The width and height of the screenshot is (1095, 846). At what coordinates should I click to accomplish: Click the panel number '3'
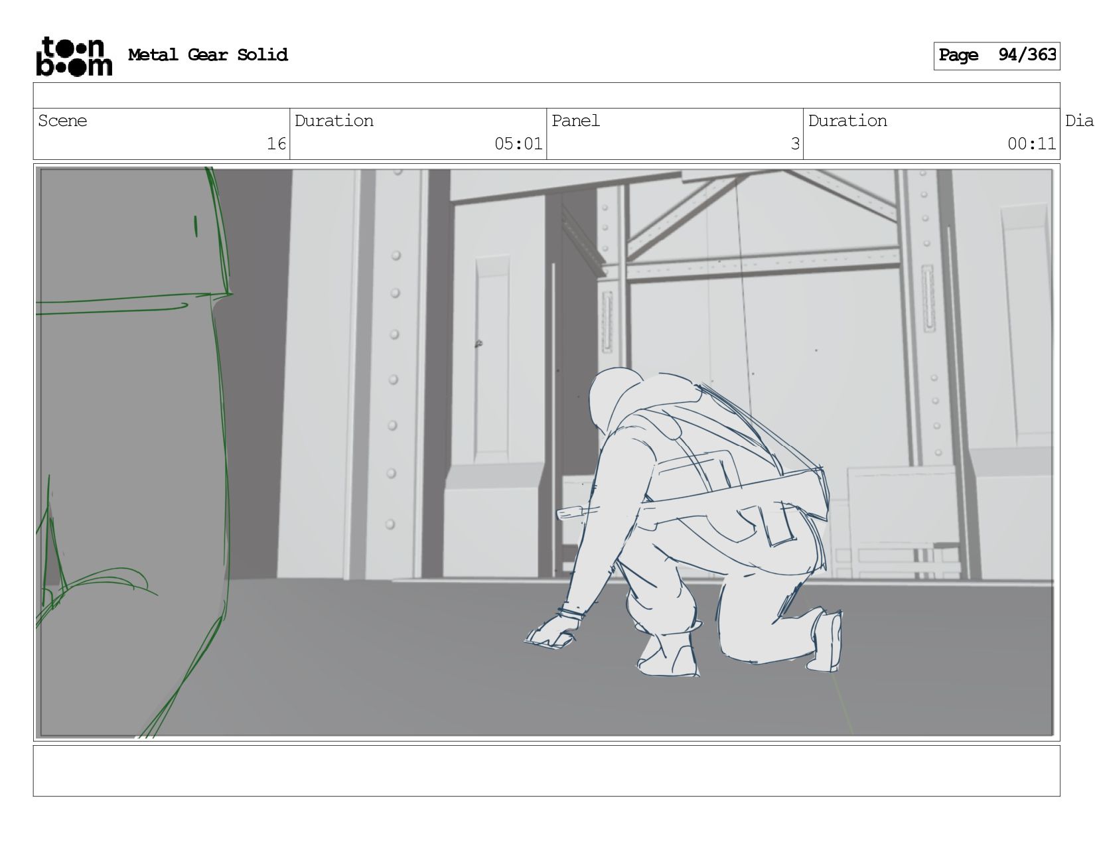(795, 144)
